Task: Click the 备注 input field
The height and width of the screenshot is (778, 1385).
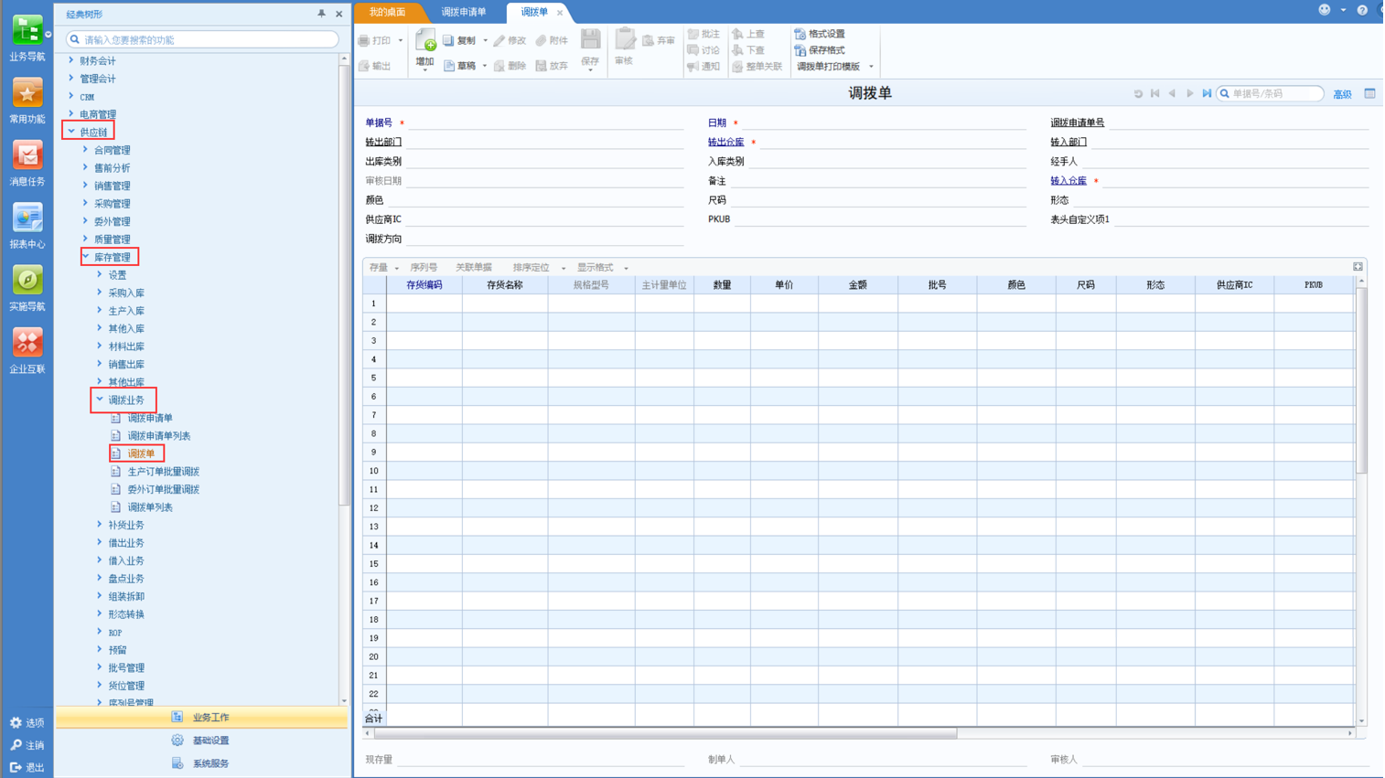Action: coord(878,181)
